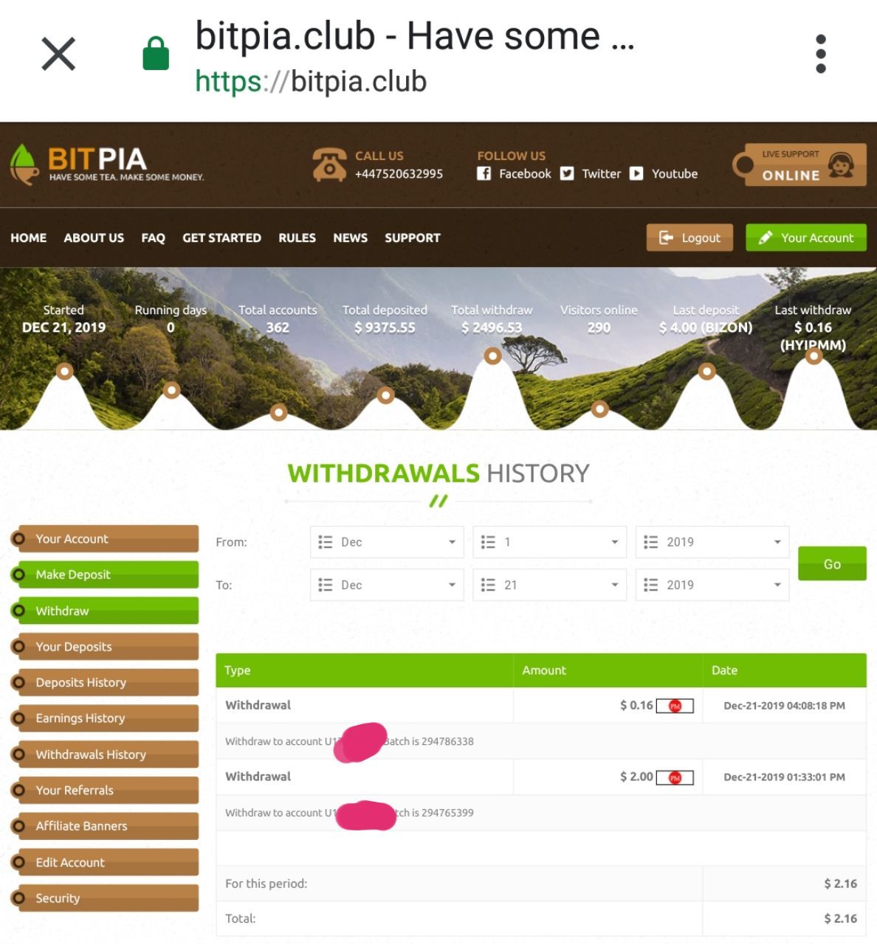Tap the browser three-dot menu icon
This screenshot has width=877, height=944.
pyautogui.click(x=820, y=53)
